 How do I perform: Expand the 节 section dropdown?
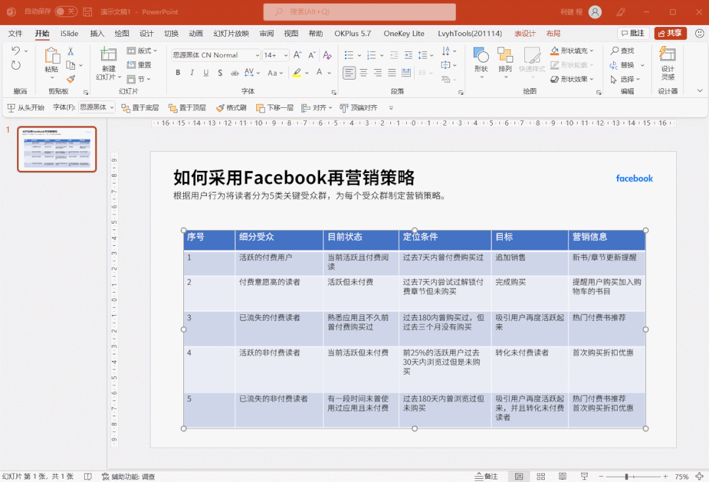coord(139,79)
